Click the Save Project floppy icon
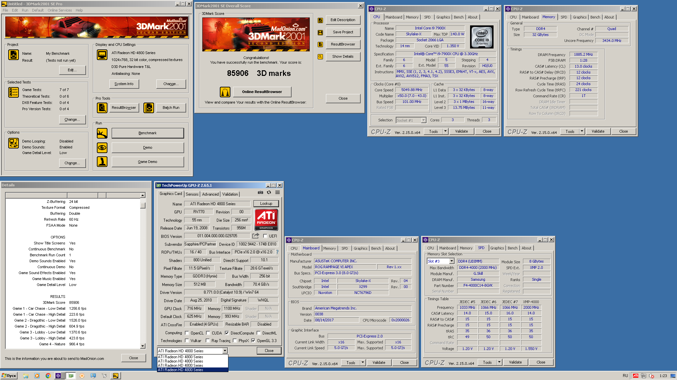677x380 pixels. point(320,33)
